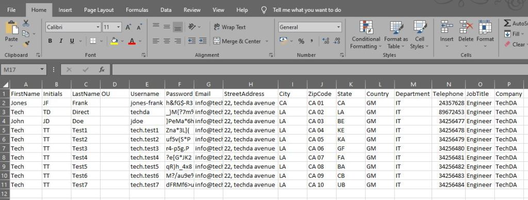This screenshot has height=200, width=528.
Task: Apply cell borders icon
Action: click(93, 41)
